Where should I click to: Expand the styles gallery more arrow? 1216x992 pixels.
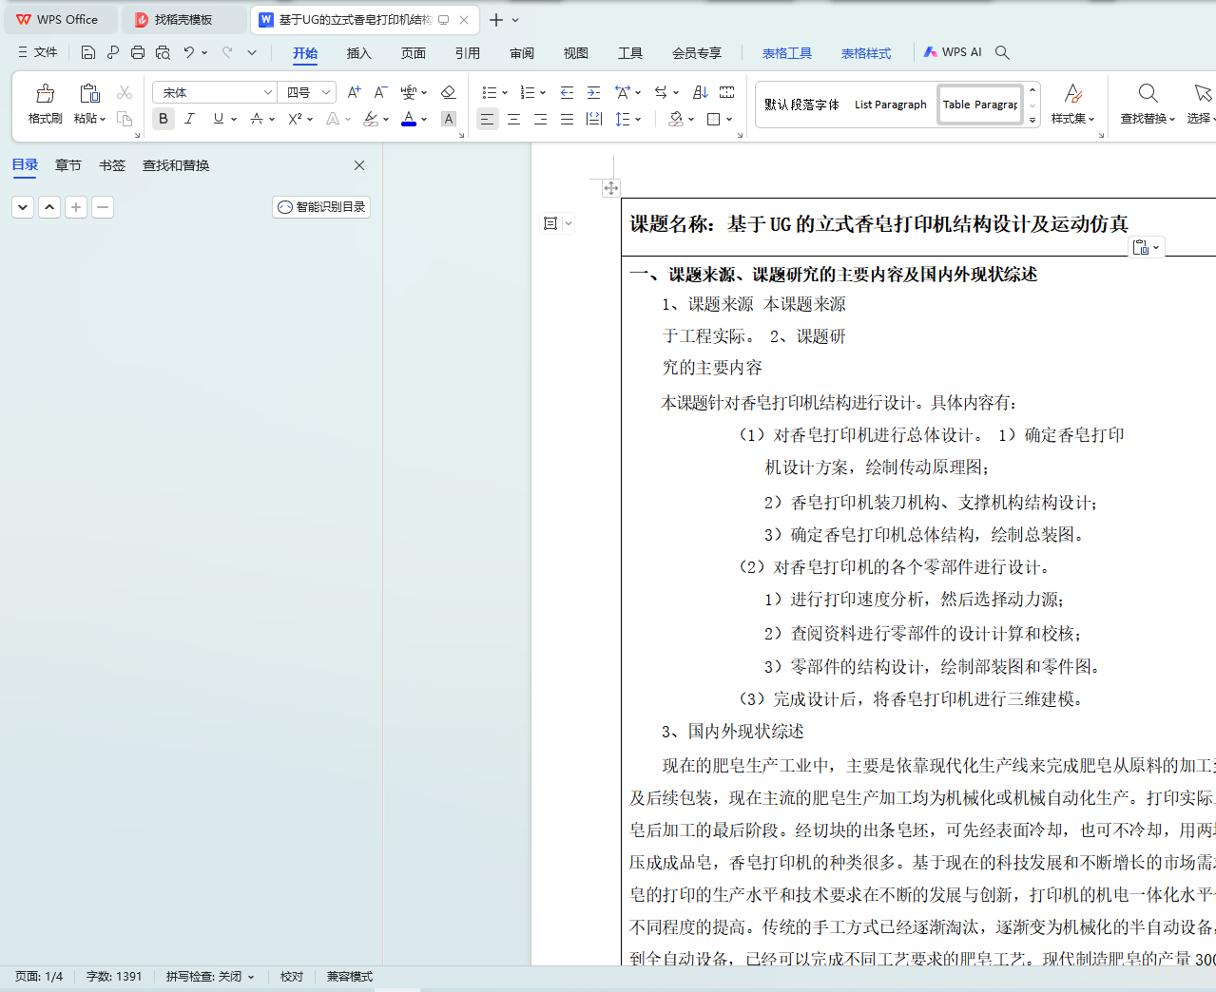click(x=1033, y=121)
